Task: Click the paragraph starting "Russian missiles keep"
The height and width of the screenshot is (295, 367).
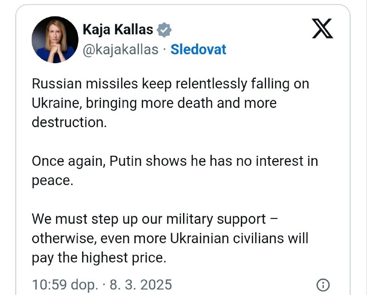Action: 170,103
